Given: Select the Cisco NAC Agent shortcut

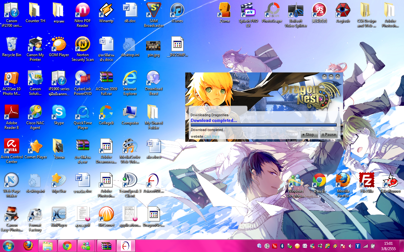Looking at the screenshot, I should coord(35,117).
